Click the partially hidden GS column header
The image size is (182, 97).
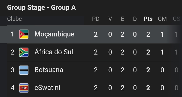pos(176,19)
